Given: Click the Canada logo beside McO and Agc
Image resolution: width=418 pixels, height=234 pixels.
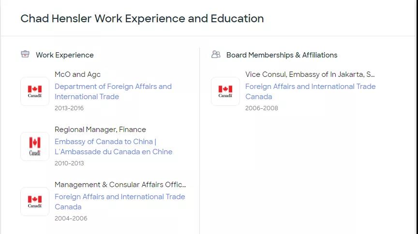Looking at the screenshot, I should (x=35, y=91).
